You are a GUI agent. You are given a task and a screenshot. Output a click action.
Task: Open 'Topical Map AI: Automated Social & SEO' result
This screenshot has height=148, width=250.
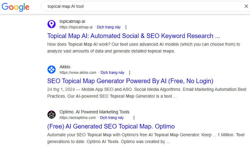pyautogui.click(x=134, y=36)
